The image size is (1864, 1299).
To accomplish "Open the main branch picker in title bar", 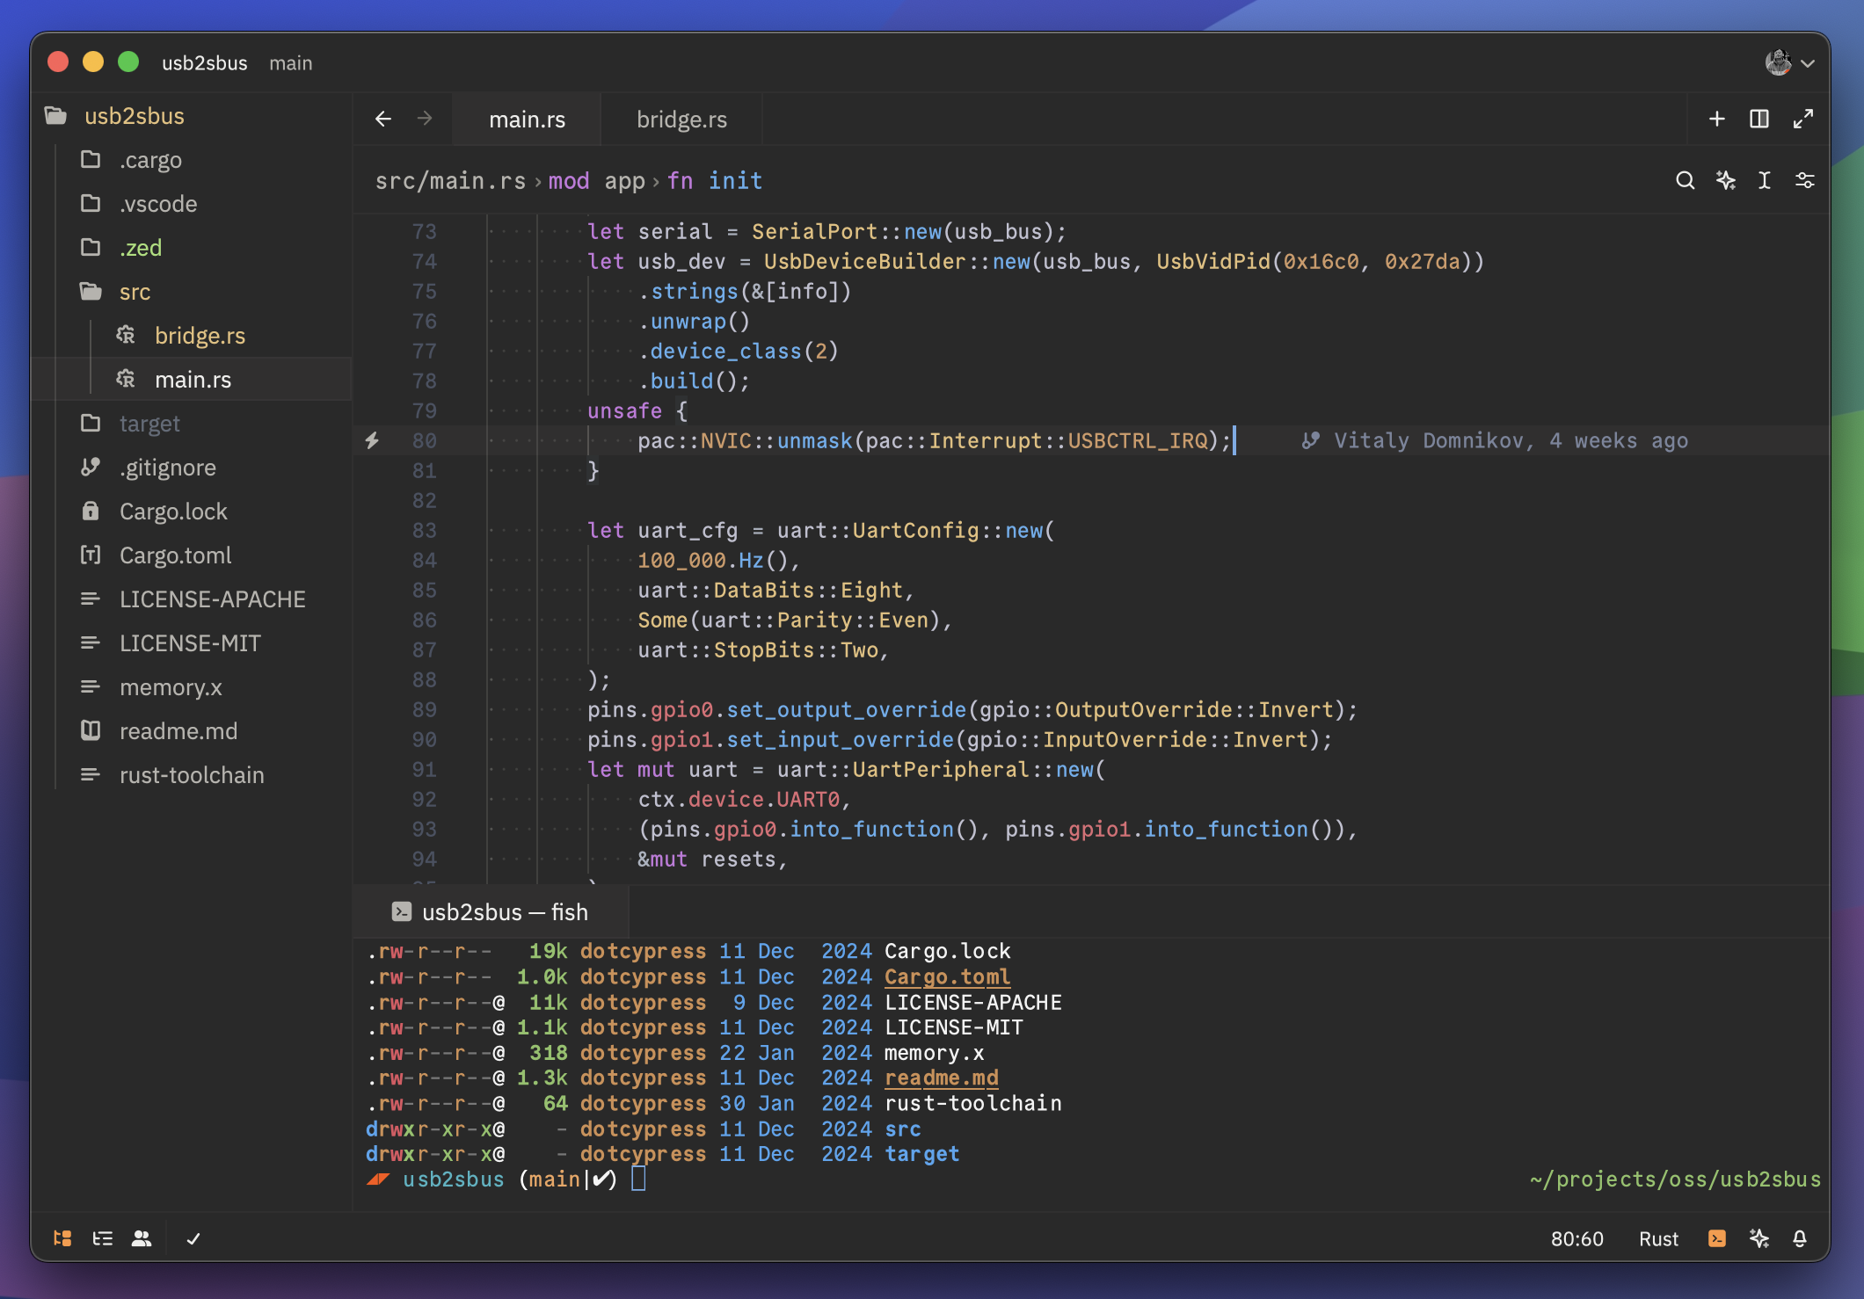I will (290, 63).
